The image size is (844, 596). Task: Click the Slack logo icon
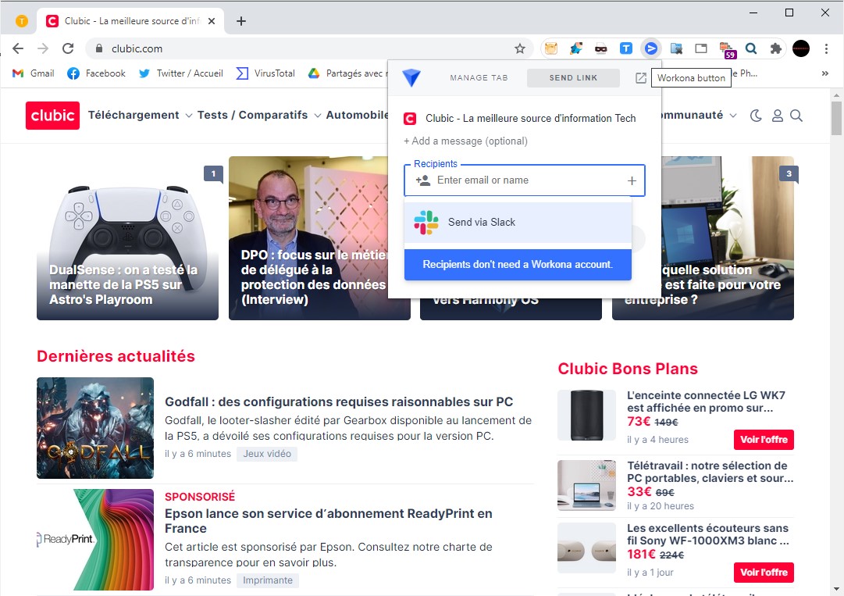click(426, 223)
